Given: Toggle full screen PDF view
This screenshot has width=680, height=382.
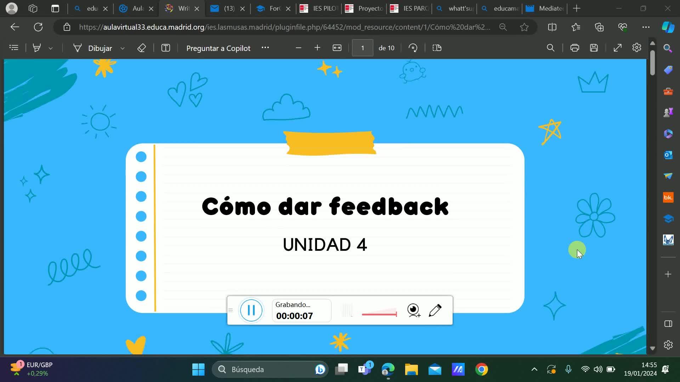Looking at the screenshot, I should [617, 48].
